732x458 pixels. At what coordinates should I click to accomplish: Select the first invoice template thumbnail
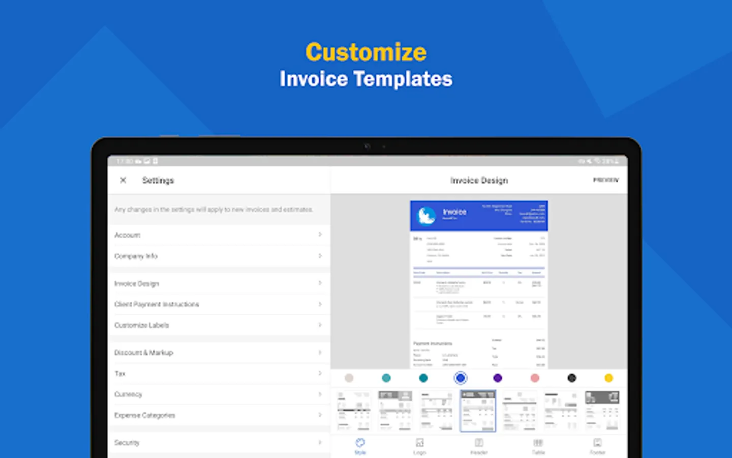[354, 411]
